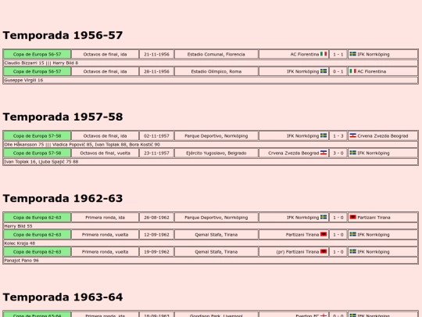Click 'Primera ronda, ida' in the 26-08-1962 row

(105, 218)
